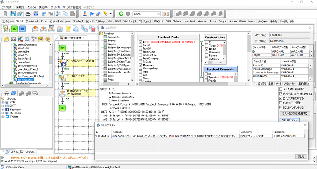This screenshot has height=169, width=317.
Task: Expand the SMTP connection node
Action: [3, 106]
